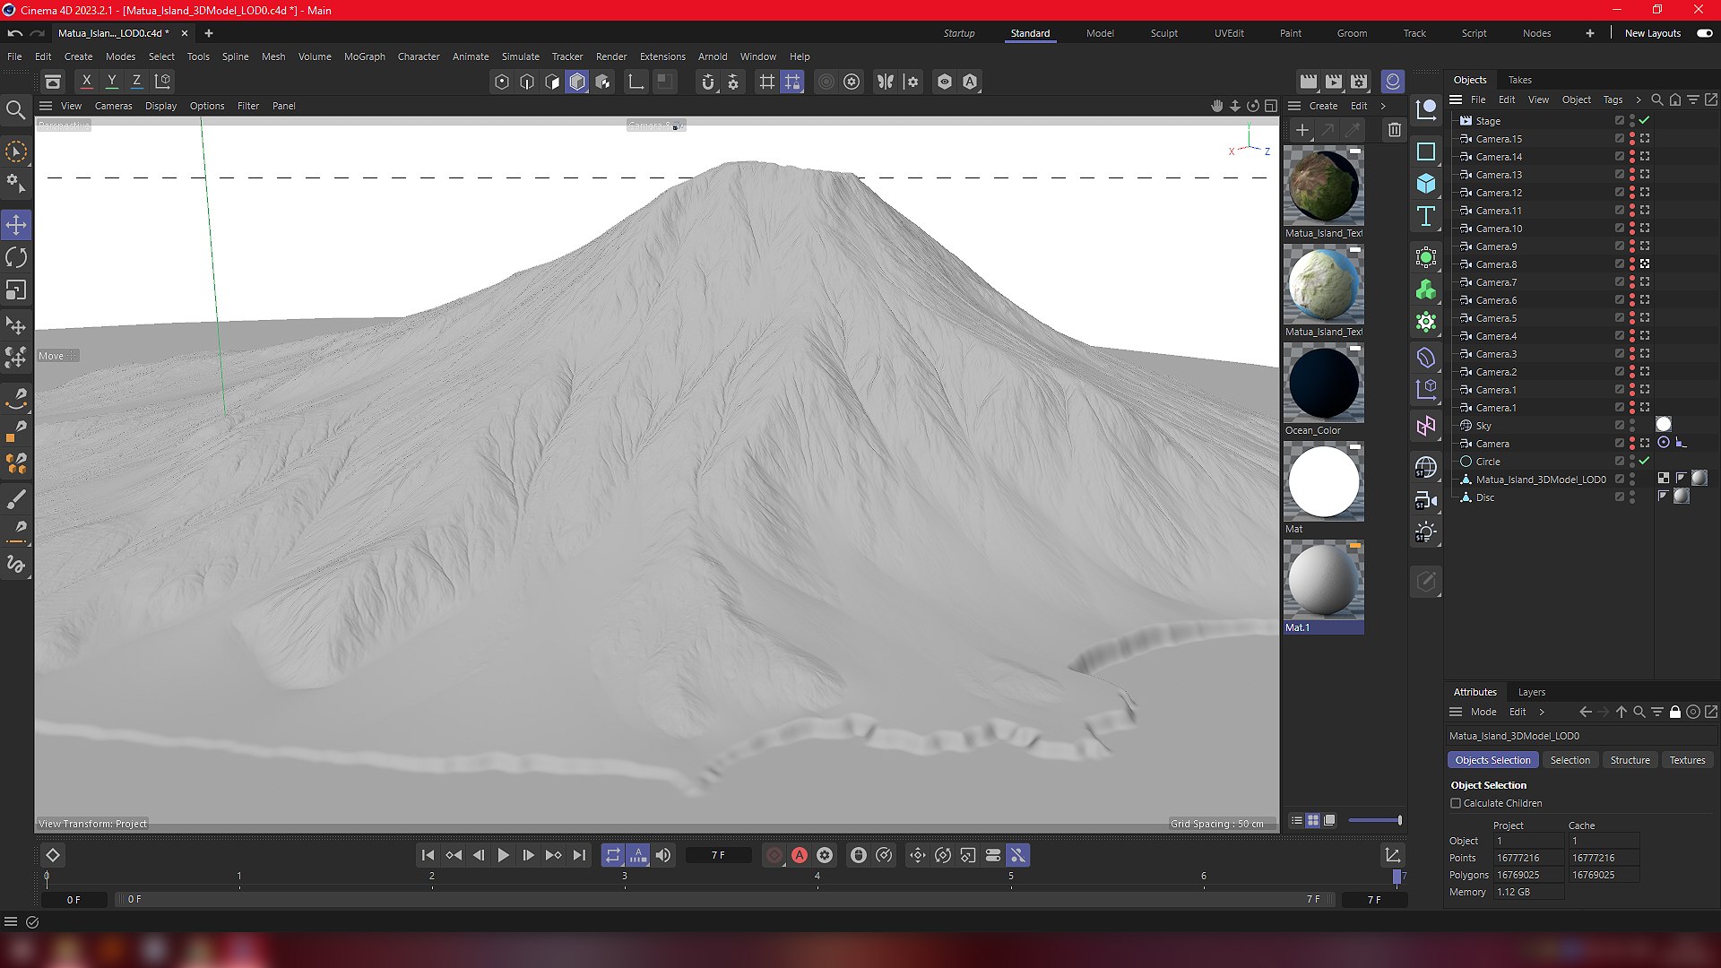Switch to the UVEdit layout tab

click(x=1229, y=33)
